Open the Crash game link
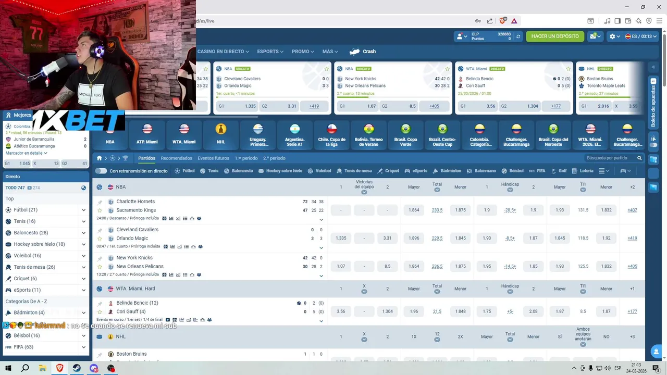 tap(363, 52)
